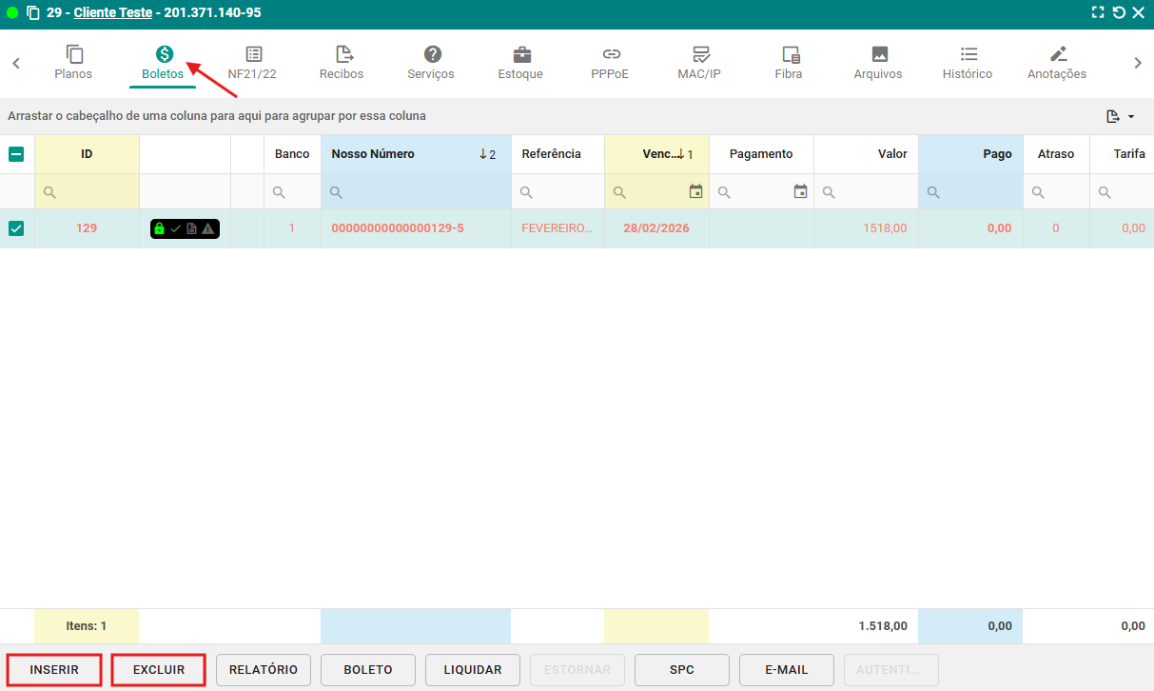Open the Cliente Teste name link
1154x691 pixels.
click(112, 13)
